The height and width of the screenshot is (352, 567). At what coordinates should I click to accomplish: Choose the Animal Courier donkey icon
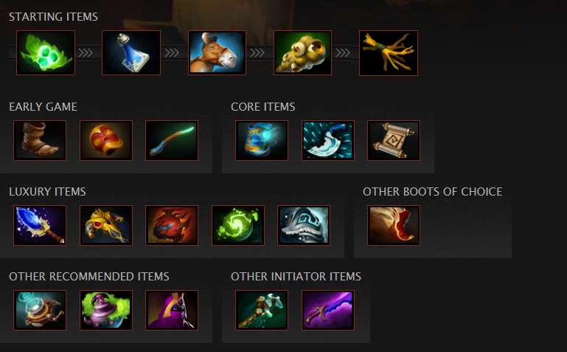pos(217,53)
